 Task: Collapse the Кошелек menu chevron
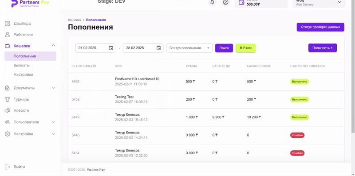(53, 46)
